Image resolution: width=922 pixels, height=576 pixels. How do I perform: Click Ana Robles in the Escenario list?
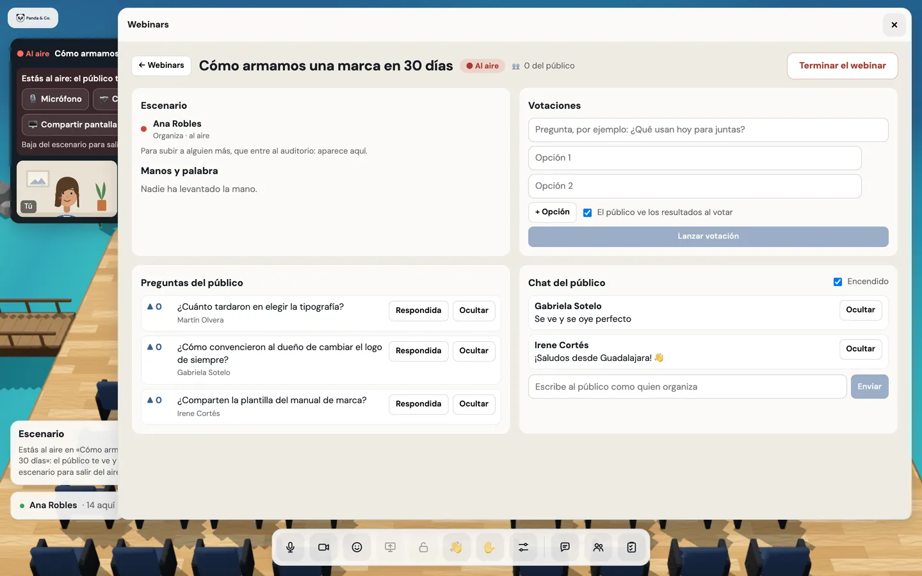pos(177,124)
